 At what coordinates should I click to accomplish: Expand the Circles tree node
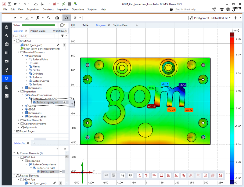[27, 70]
